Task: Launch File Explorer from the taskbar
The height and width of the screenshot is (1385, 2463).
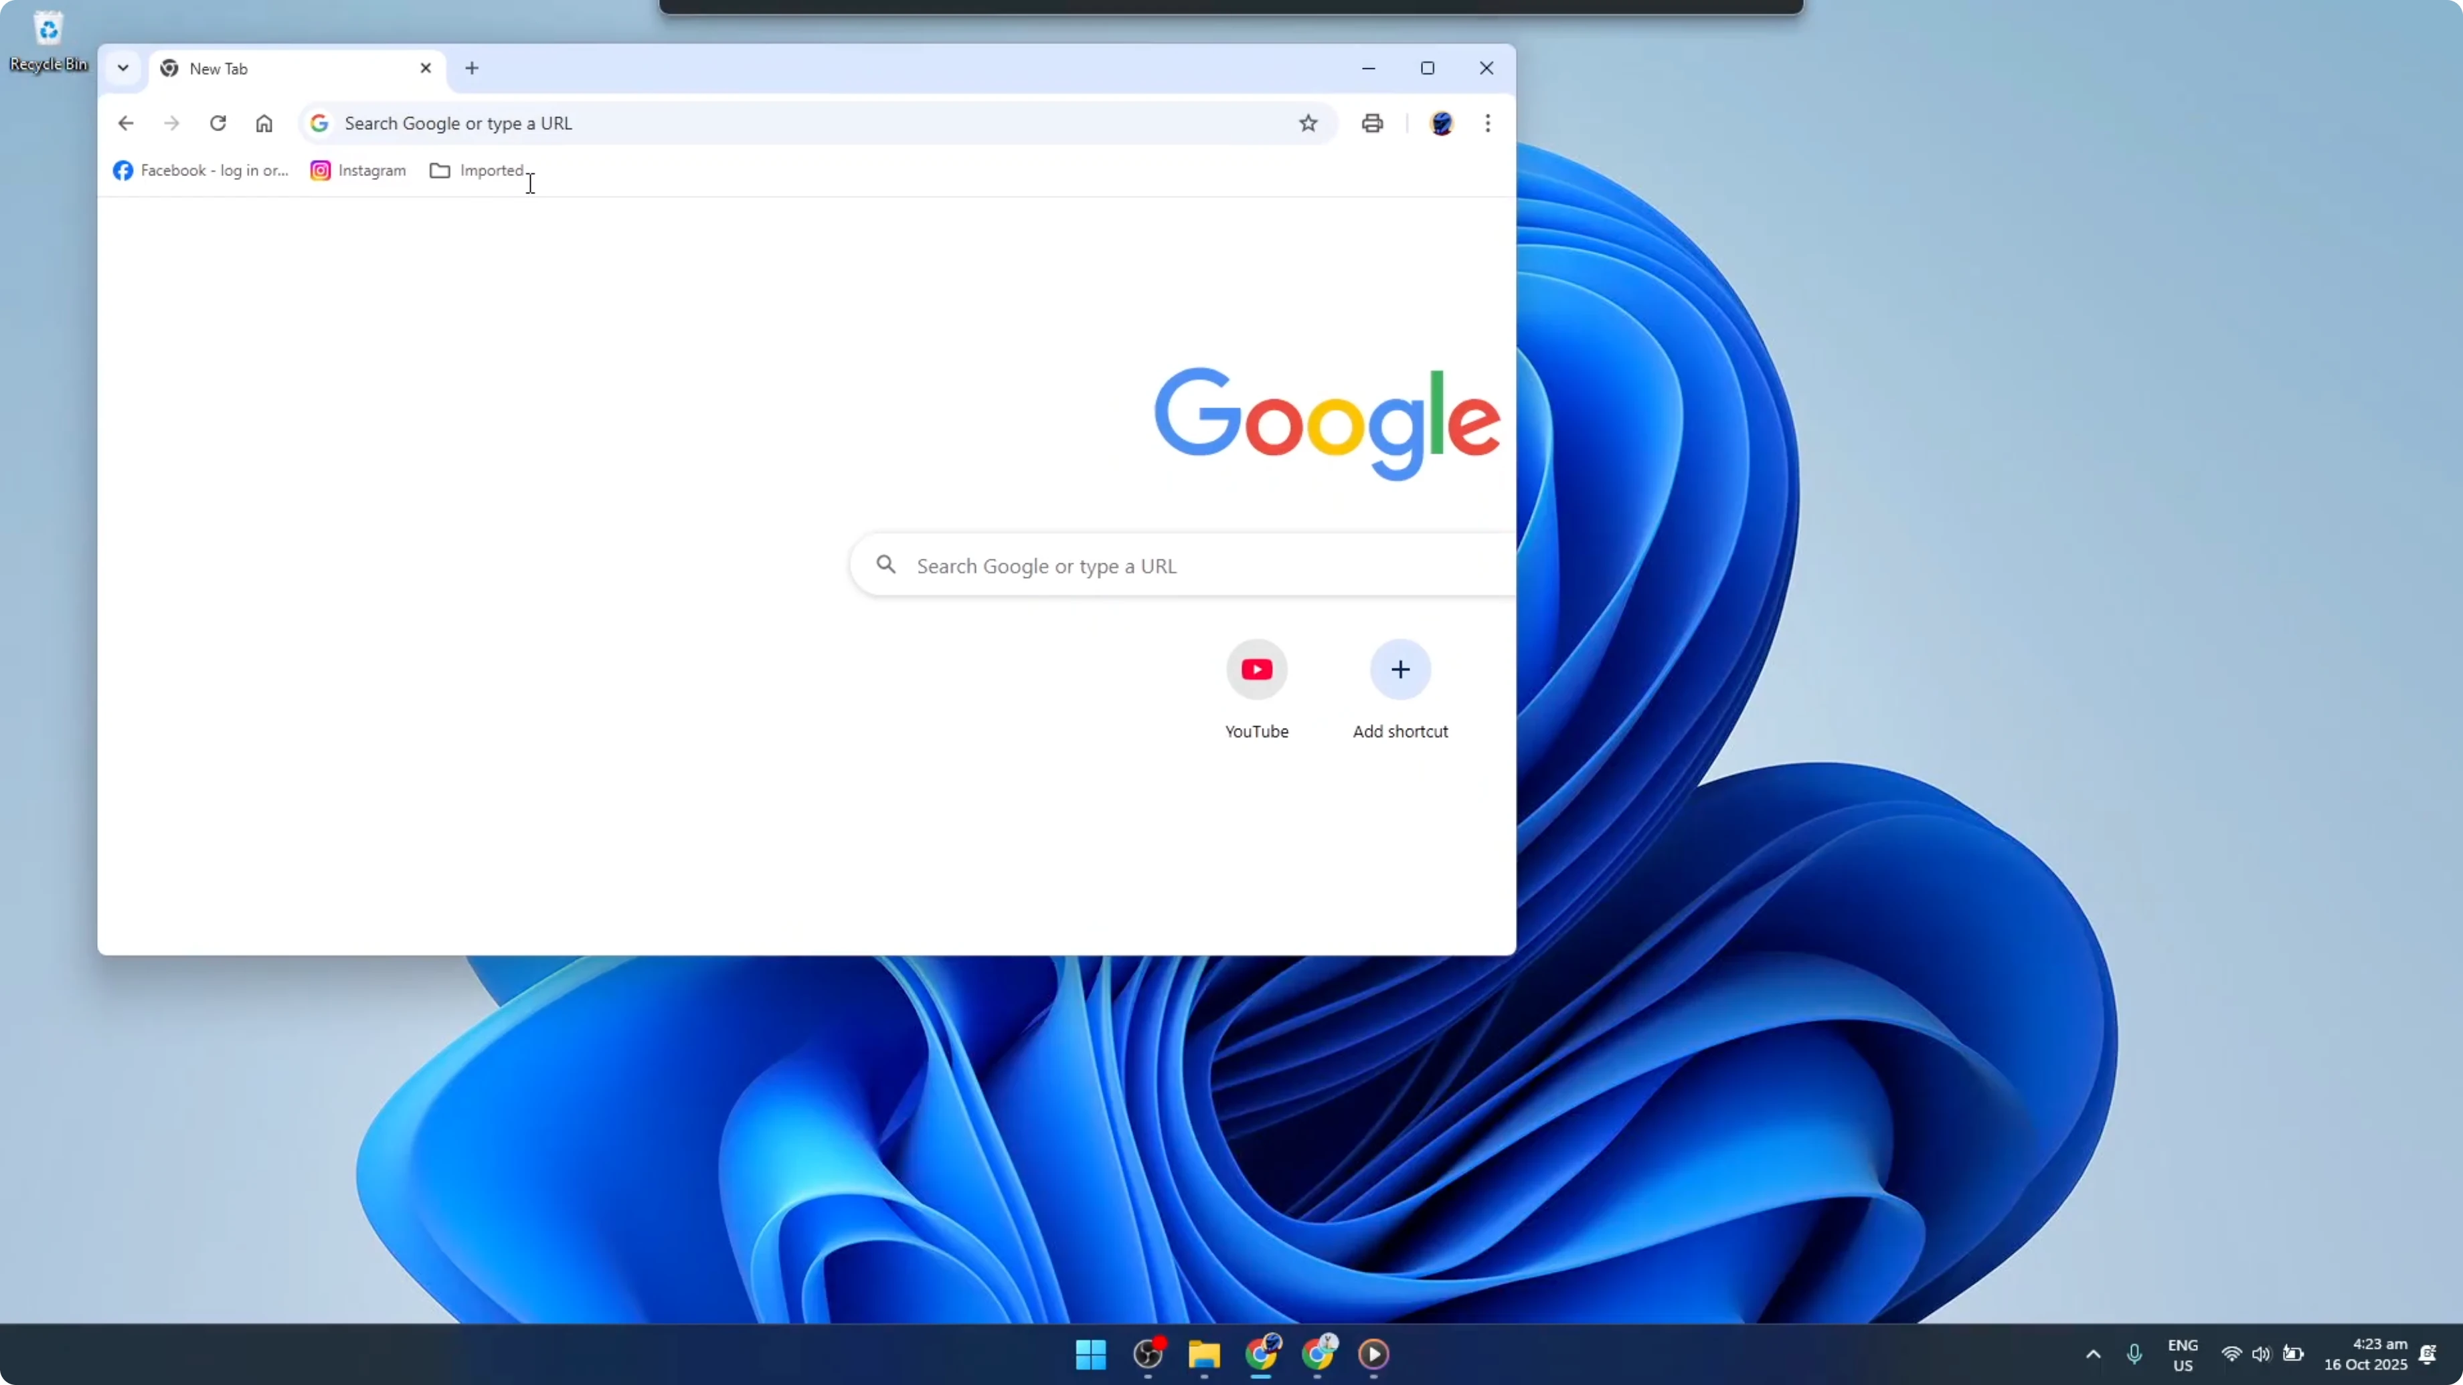Action: [1204, 1356]
